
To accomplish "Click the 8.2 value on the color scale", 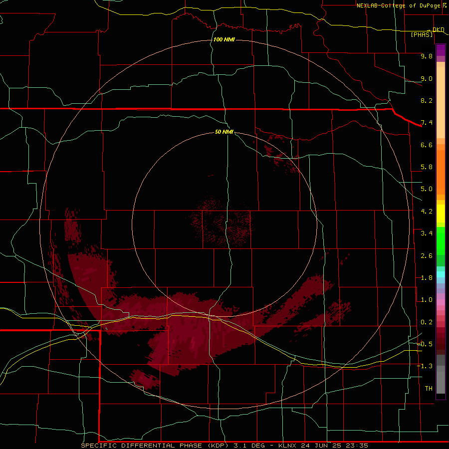I will tap(427, 100).
